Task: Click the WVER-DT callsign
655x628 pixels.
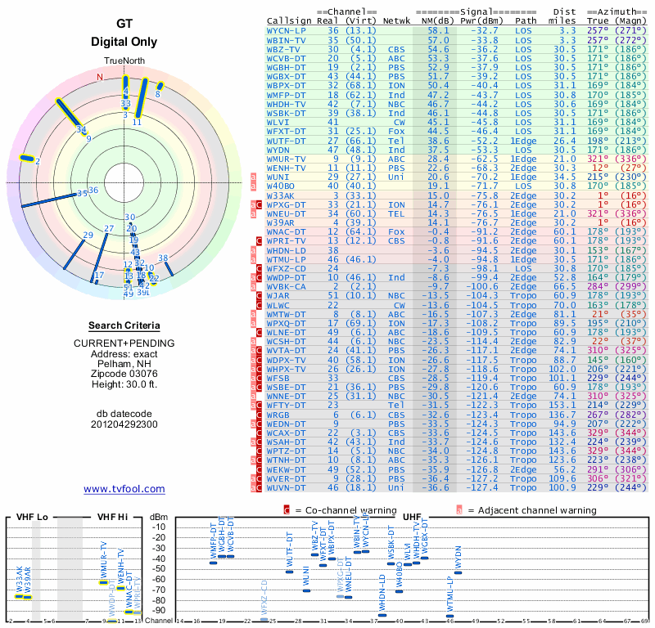Action: click(x=286, y=479)
